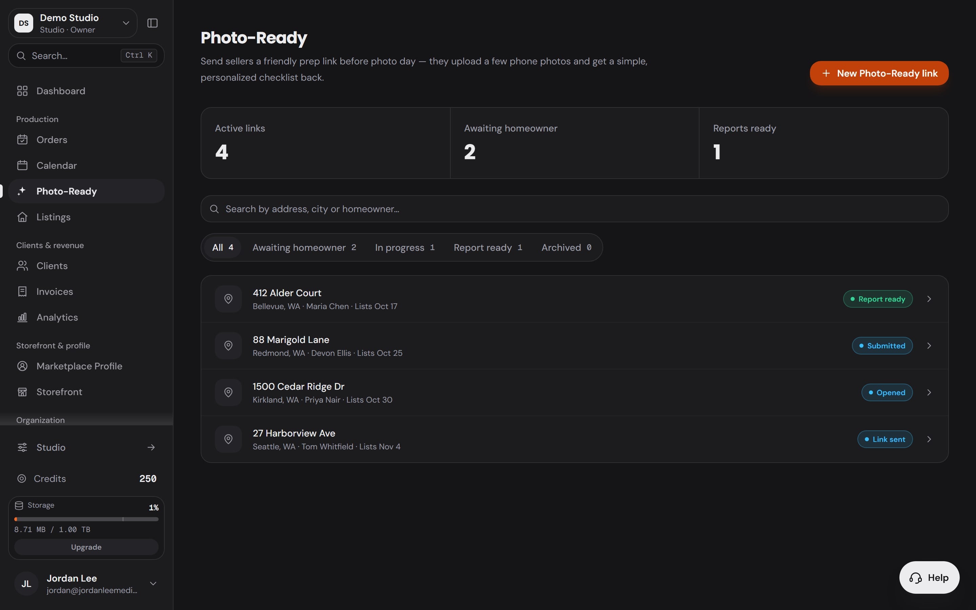Click the 27 Harborview Ave address title

pyautogui.click(x=294, y=433)
